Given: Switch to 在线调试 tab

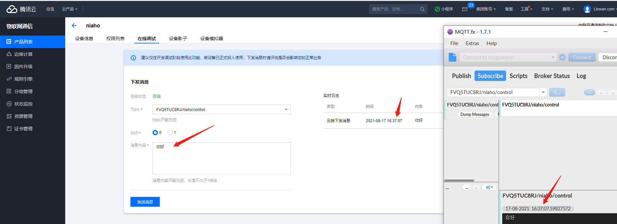Looking at the screenshot, I should tap(147, 39).
